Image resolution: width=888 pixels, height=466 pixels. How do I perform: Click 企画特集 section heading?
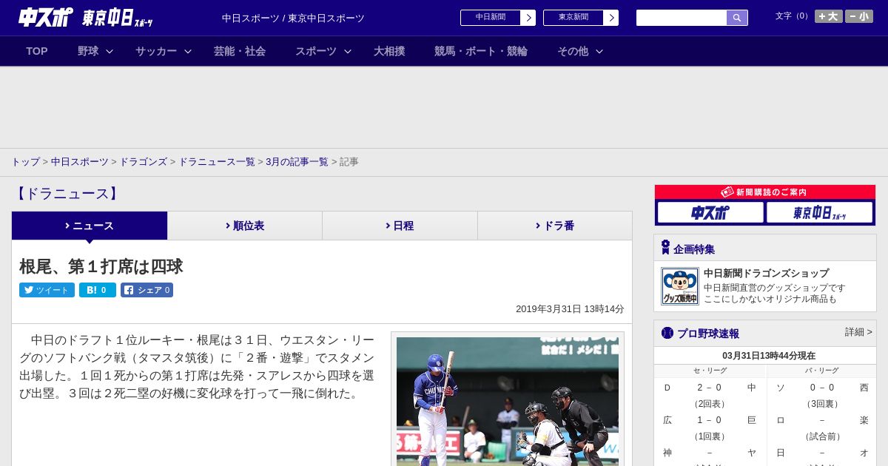(694, 249)
